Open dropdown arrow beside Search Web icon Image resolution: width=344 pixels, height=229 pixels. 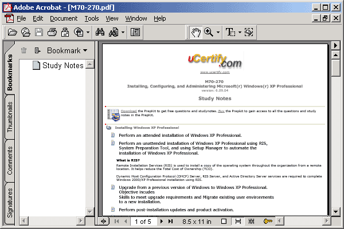click(x=88, y=33)
